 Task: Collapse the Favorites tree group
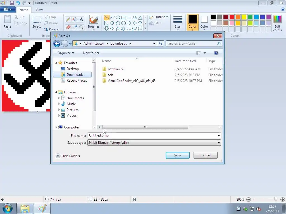(x=56, y=63)
